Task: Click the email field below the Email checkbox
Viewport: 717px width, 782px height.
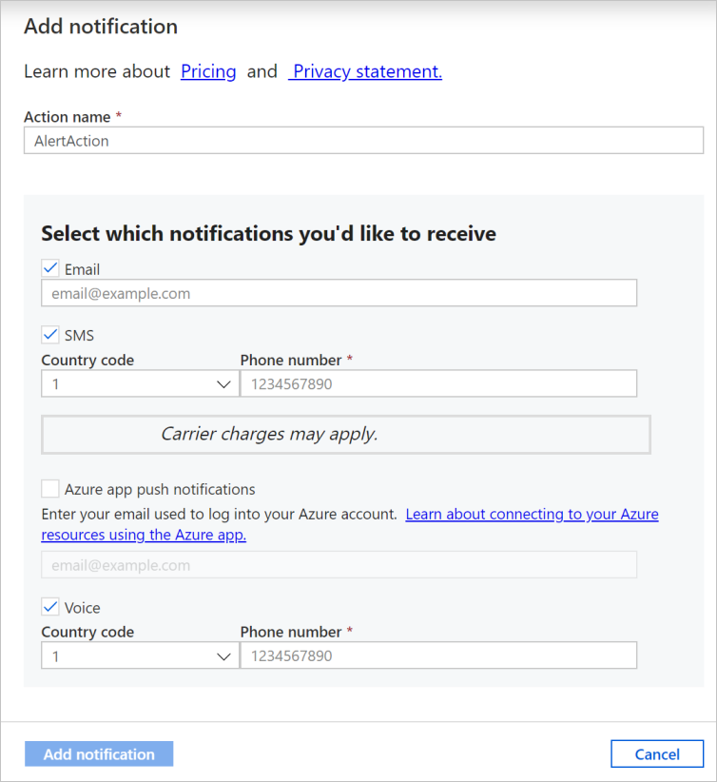Action: (x=339, y=293)
